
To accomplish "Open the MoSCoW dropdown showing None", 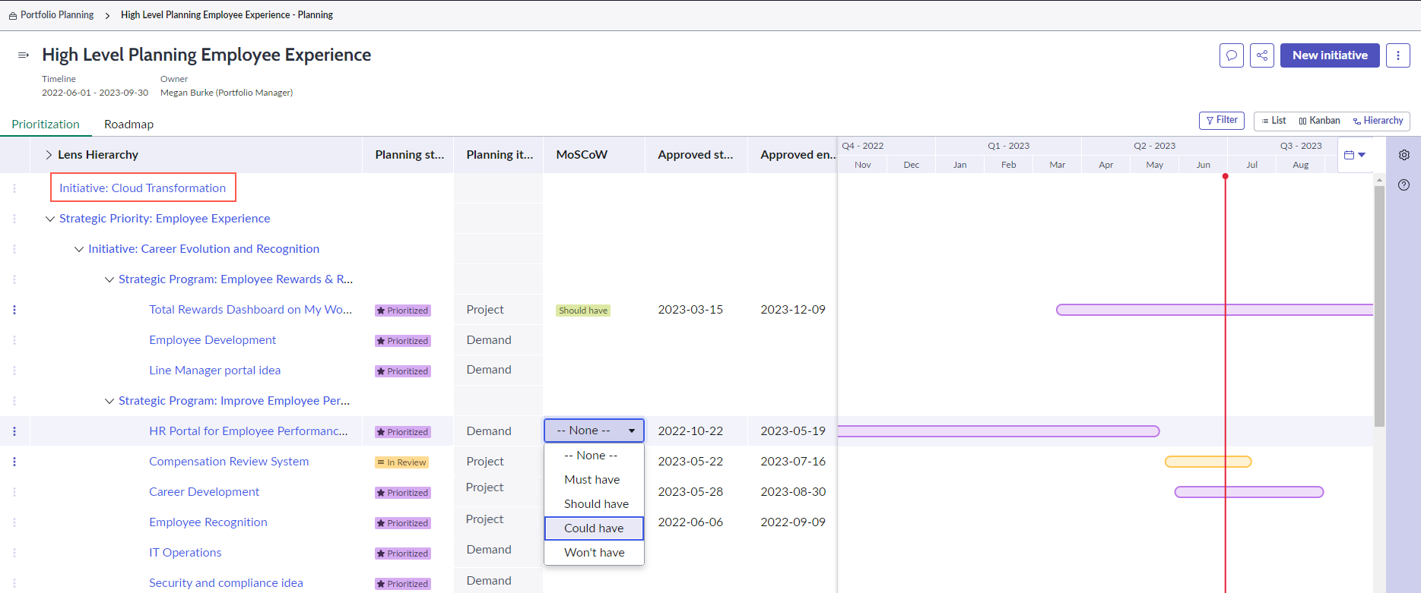I will (x=594, y=431).
